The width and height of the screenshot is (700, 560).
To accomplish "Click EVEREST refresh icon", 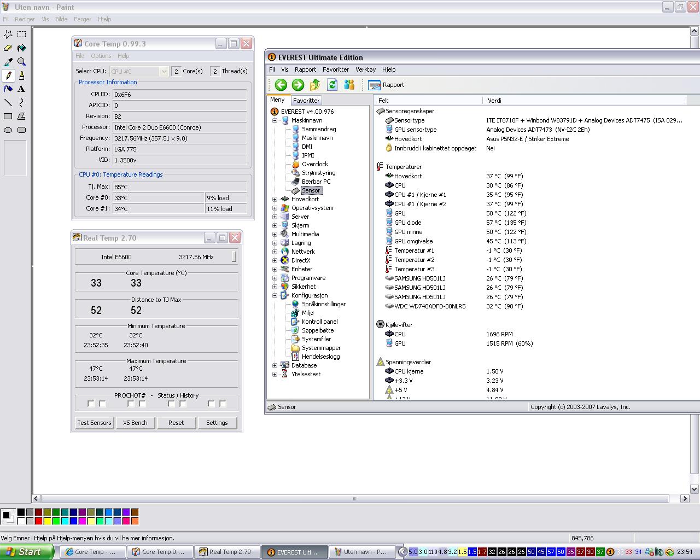I will [x=332, y=84].
